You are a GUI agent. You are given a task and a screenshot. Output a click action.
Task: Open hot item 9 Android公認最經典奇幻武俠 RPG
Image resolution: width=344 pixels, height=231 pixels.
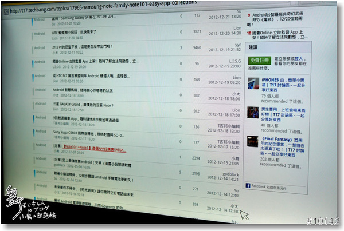[x=275, y=19]
